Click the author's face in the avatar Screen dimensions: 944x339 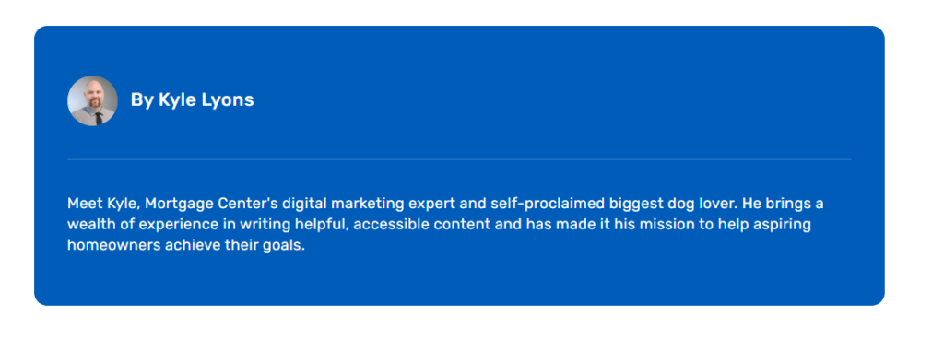point(95,96)
